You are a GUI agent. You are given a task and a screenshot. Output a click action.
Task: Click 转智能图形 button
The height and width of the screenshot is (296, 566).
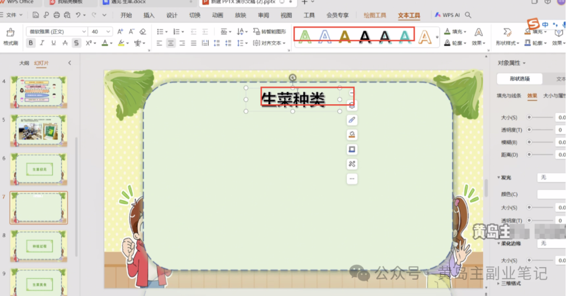point(269,32)
